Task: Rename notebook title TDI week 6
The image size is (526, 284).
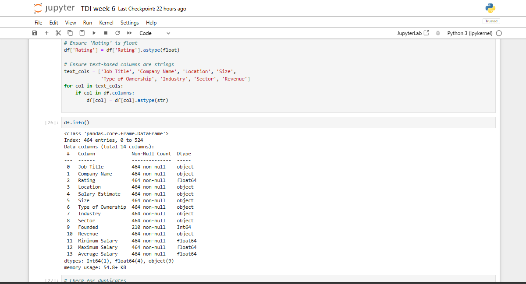Action: pyautogui.click(x=98, y=9)
